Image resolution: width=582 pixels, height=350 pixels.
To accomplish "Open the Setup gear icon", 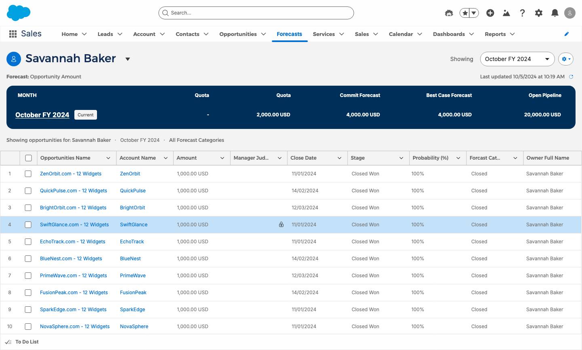I will tap(539, 13).
